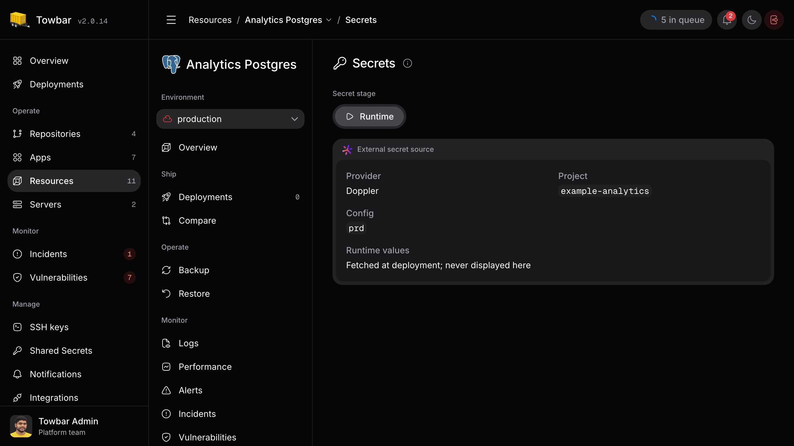794x446 pixels.
Task: Click the SSH keys terminal icon
Action: pos(17,327)
